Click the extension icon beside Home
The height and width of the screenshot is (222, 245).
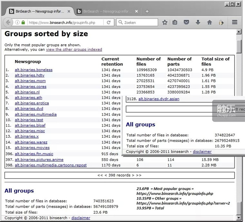click(221, 22)
